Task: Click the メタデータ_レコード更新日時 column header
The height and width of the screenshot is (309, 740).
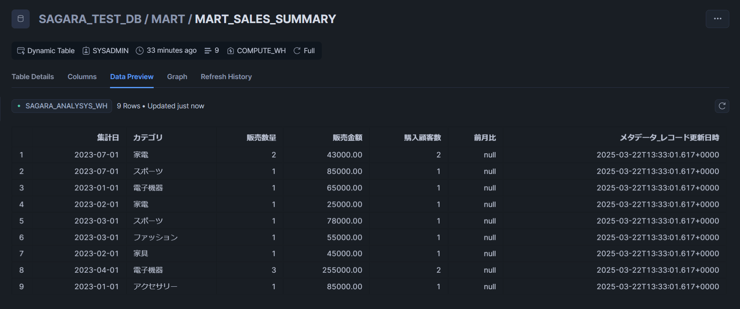Action: click(x=670, y=138)
